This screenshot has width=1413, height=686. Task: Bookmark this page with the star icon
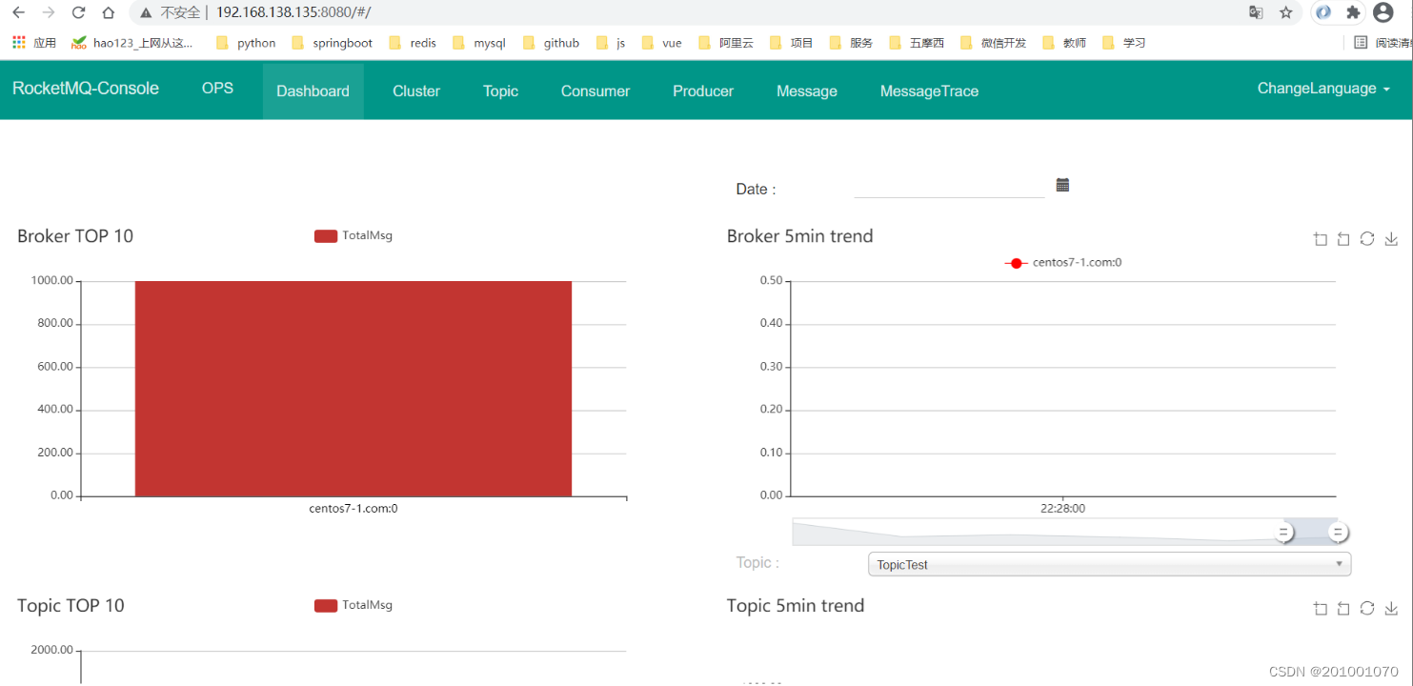[1286, 12]
